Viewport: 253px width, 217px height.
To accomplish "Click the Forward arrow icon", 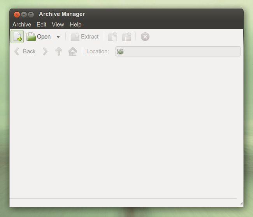I will pyautogui.click(x=45, y=51).
